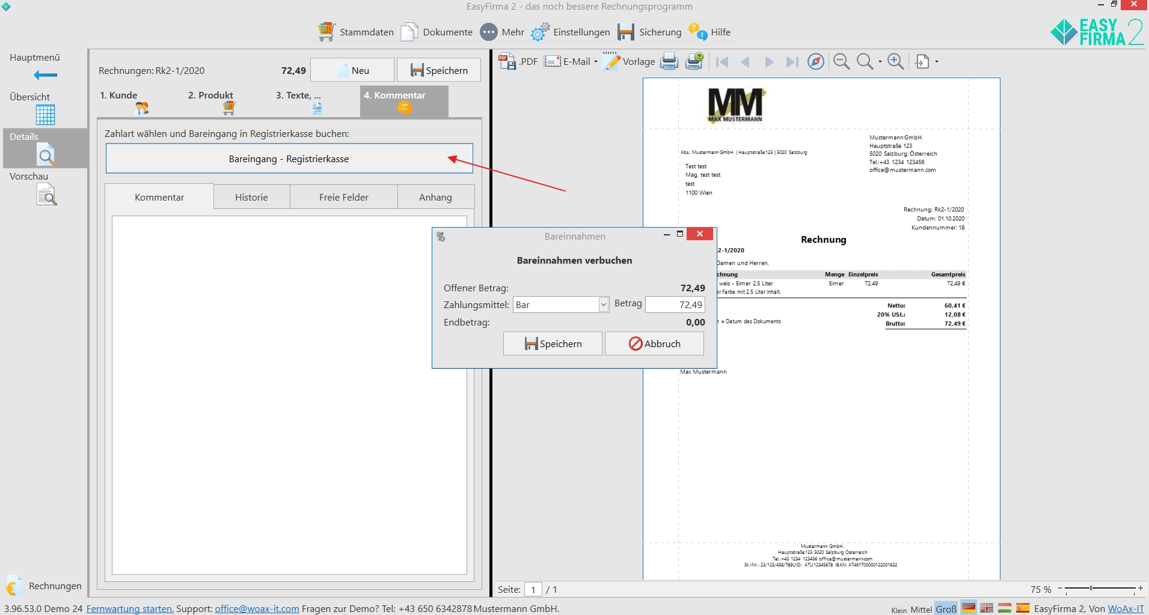This screenshot has height=615, width=1149.
Task: Open the Übersicht grid icon
Action: point(45,115)
